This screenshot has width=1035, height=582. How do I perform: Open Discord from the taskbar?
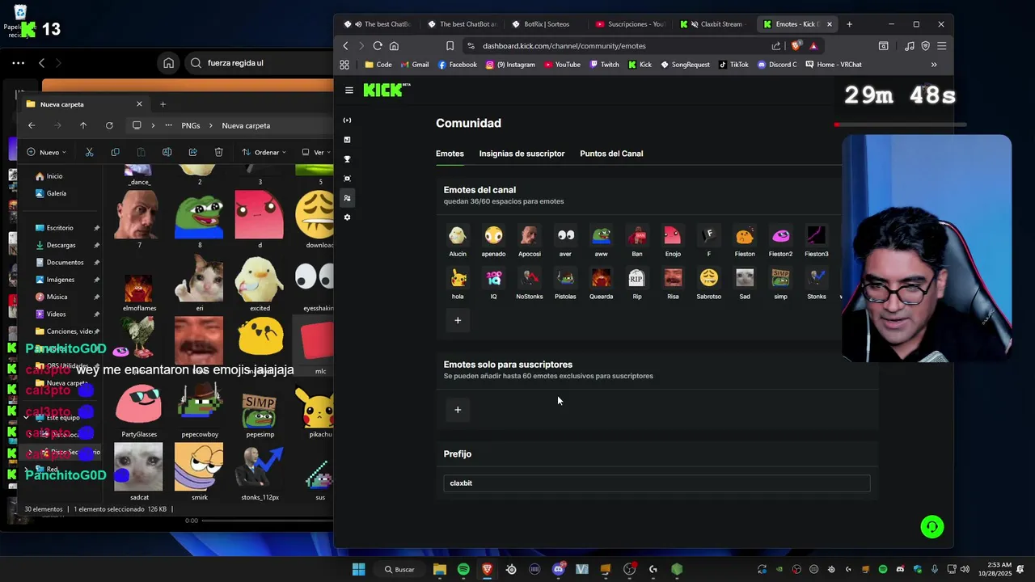(x=558, y=569)
